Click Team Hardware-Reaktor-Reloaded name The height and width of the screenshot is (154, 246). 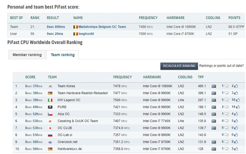pos(82,93)
